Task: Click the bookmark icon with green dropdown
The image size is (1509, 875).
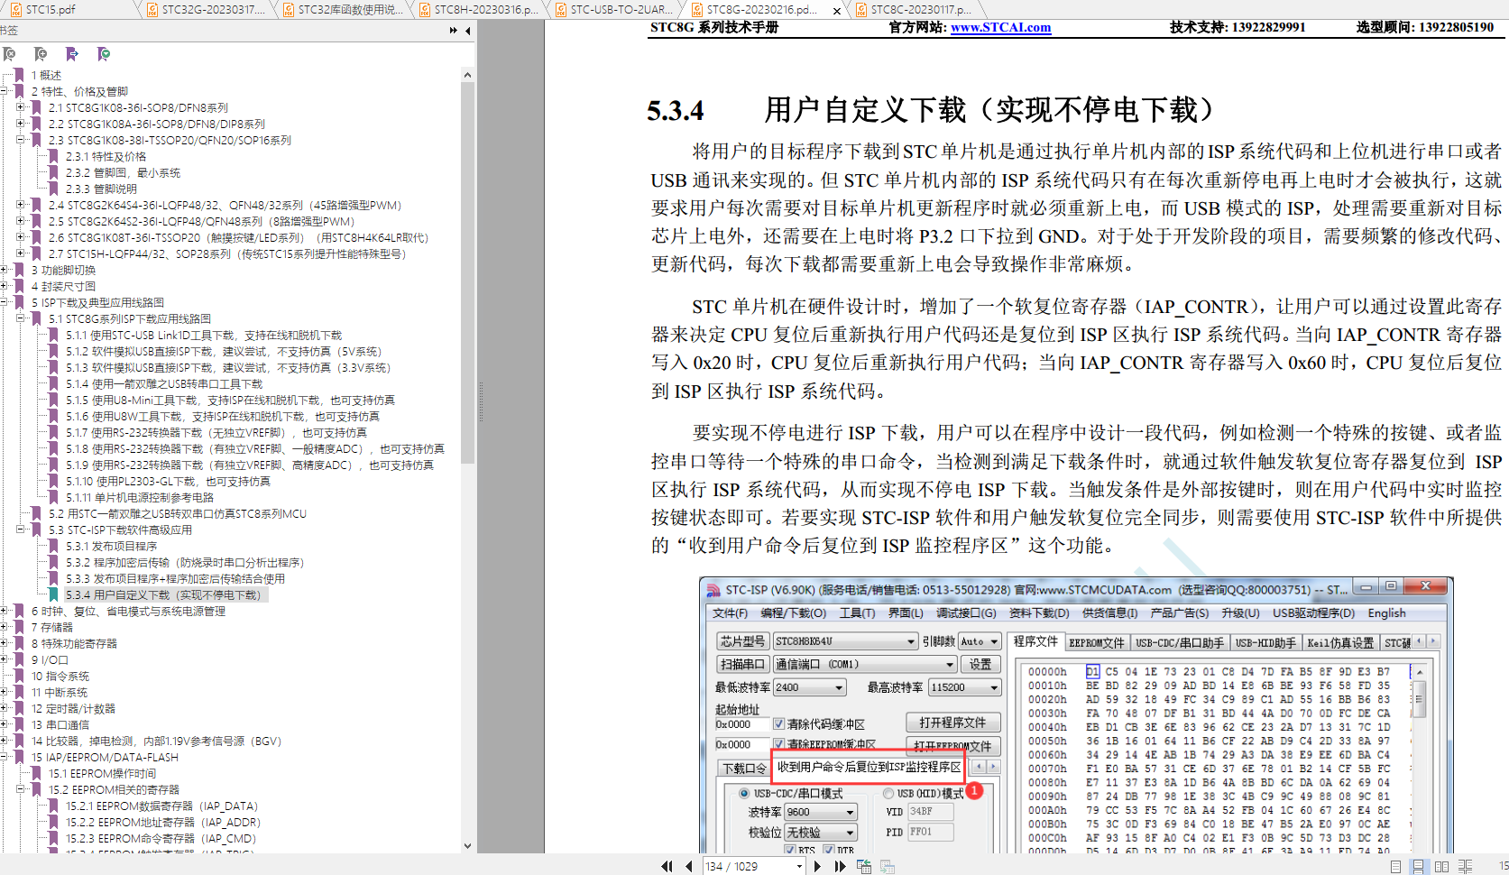Action: (104, 54)
